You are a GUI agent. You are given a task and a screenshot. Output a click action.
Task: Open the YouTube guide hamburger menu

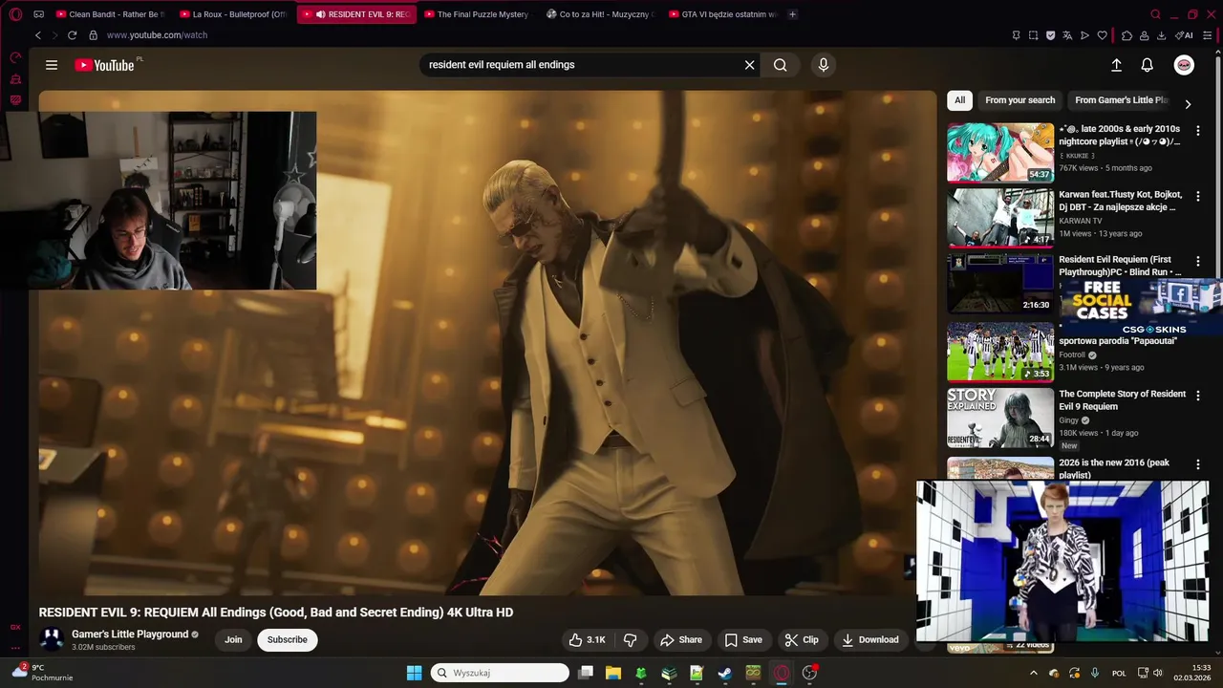[52, 65]
